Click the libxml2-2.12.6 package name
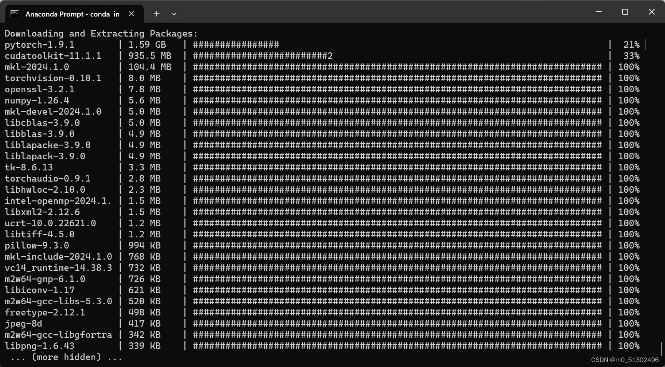This screenshot has width=665, height=367. coord(42,212)
